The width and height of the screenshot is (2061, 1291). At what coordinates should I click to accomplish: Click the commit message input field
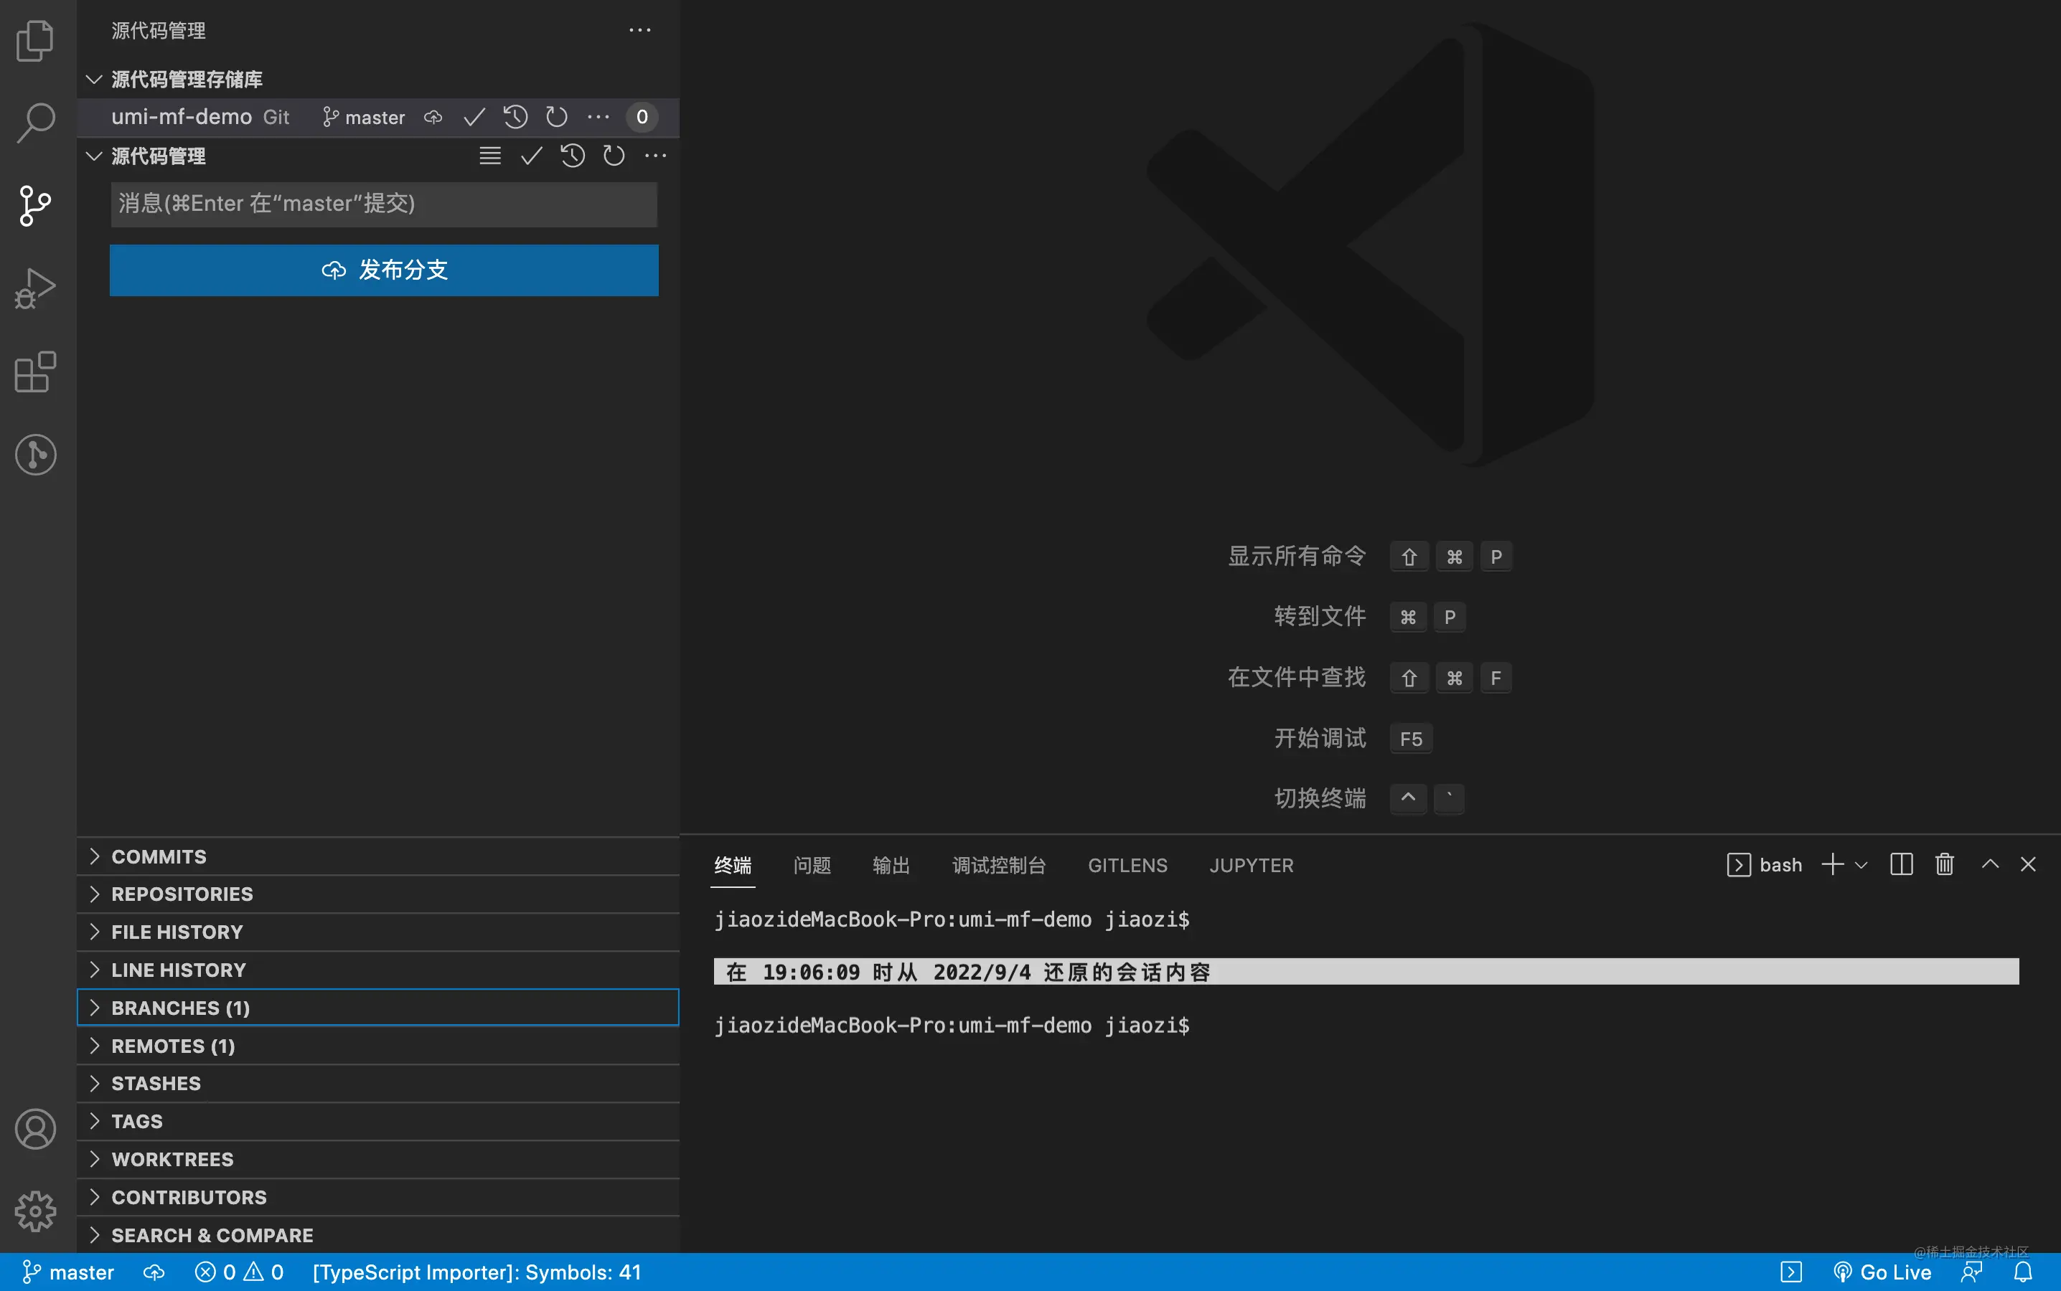click(x=383, y=203)
